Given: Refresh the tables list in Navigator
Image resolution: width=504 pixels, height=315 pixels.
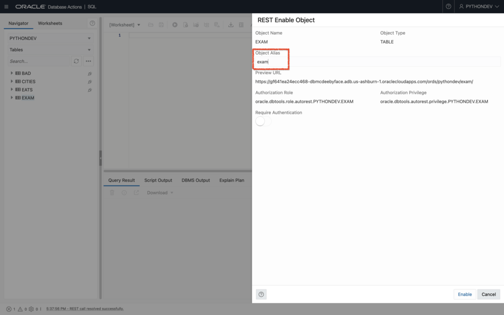Looking at the screenshot, I should (x=77, y=61).
